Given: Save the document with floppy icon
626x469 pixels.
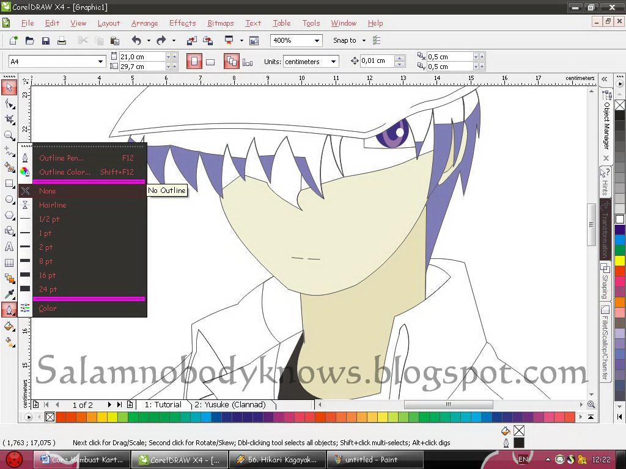Looking at the screenshot, I should pyautogui.click(x=45, y=40).
